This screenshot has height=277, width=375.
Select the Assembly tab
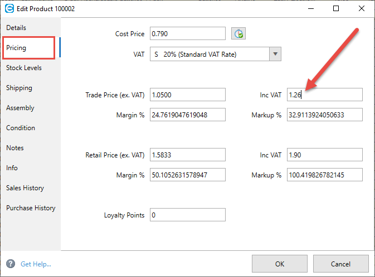[20, 108]
